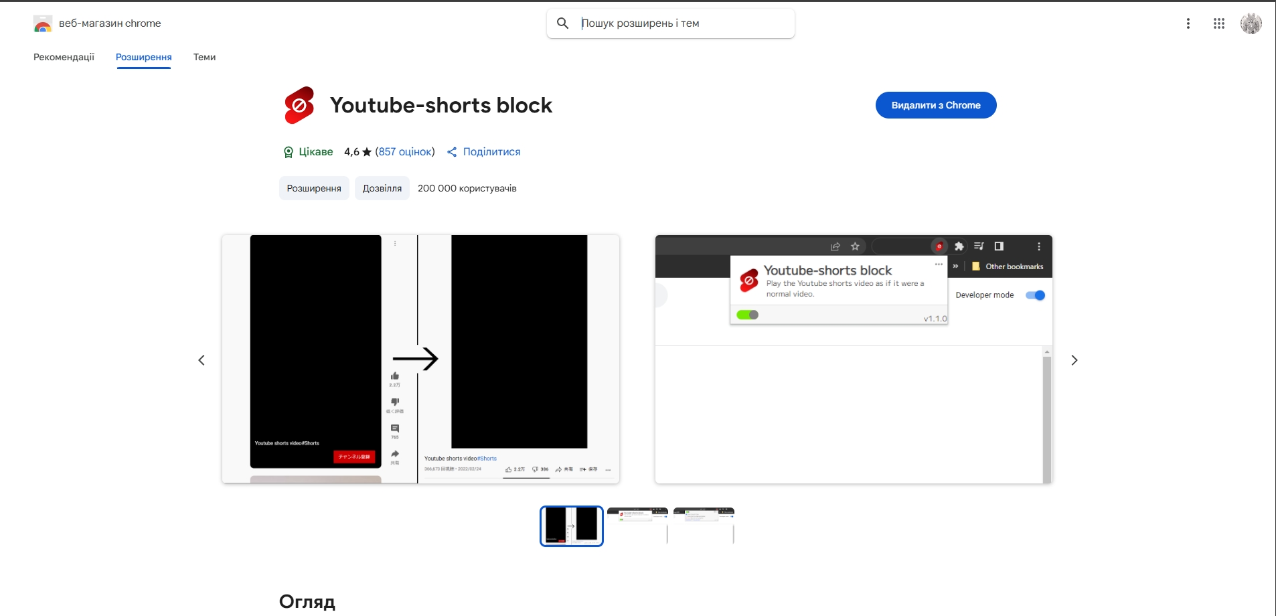
Task: Open the second popup screenshot
Action: pos(854,359)
